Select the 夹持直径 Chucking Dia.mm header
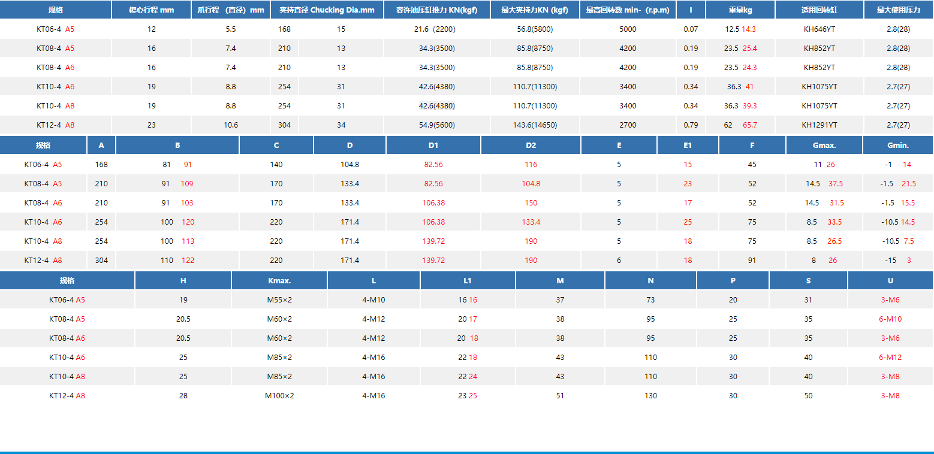 [327, 10]
